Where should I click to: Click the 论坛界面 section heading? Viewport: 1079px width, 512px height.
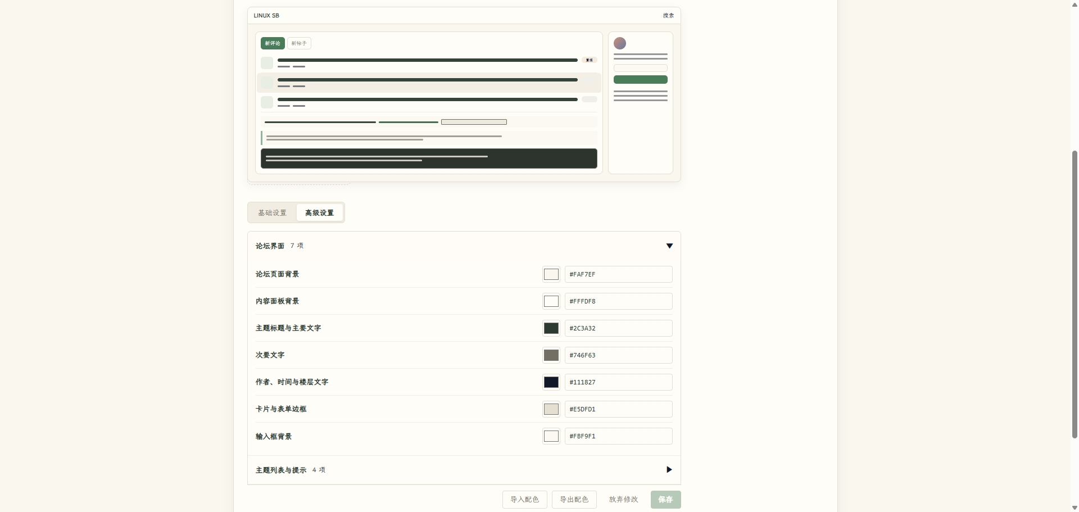(x=270, y=246)
